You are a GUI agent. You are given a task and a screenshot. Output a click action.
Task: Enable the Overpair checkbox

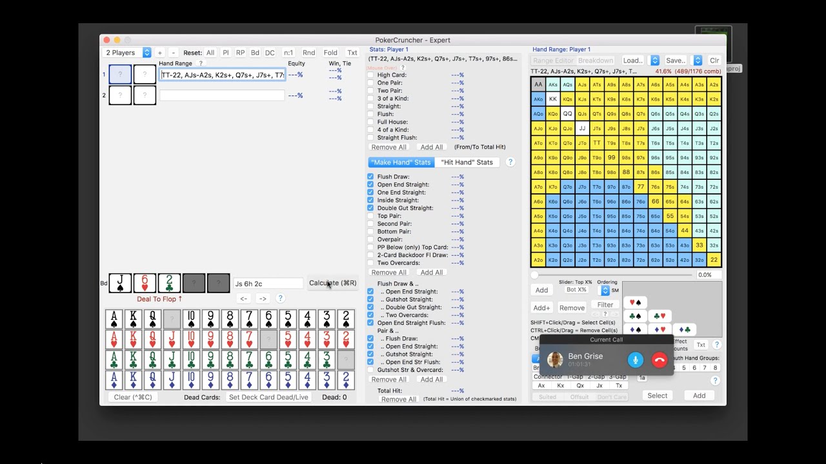point(370,239)
